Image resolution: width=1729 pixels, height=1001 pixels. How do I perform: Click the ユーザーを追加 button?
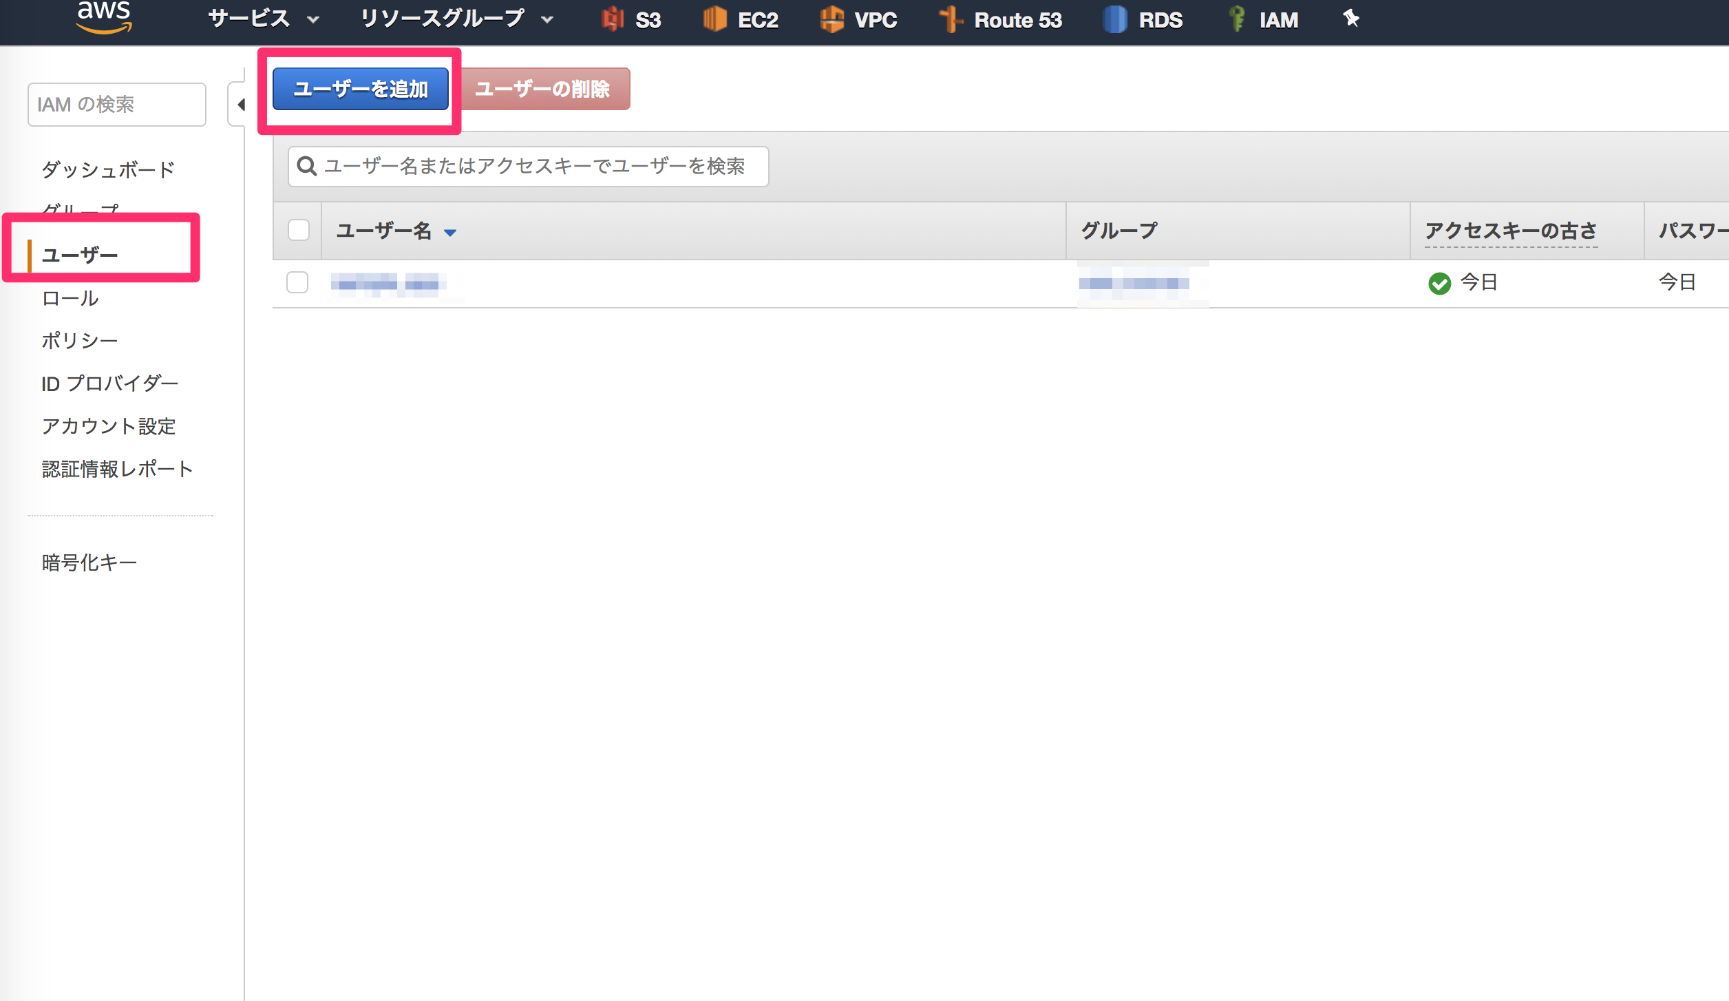coord(361,89)
